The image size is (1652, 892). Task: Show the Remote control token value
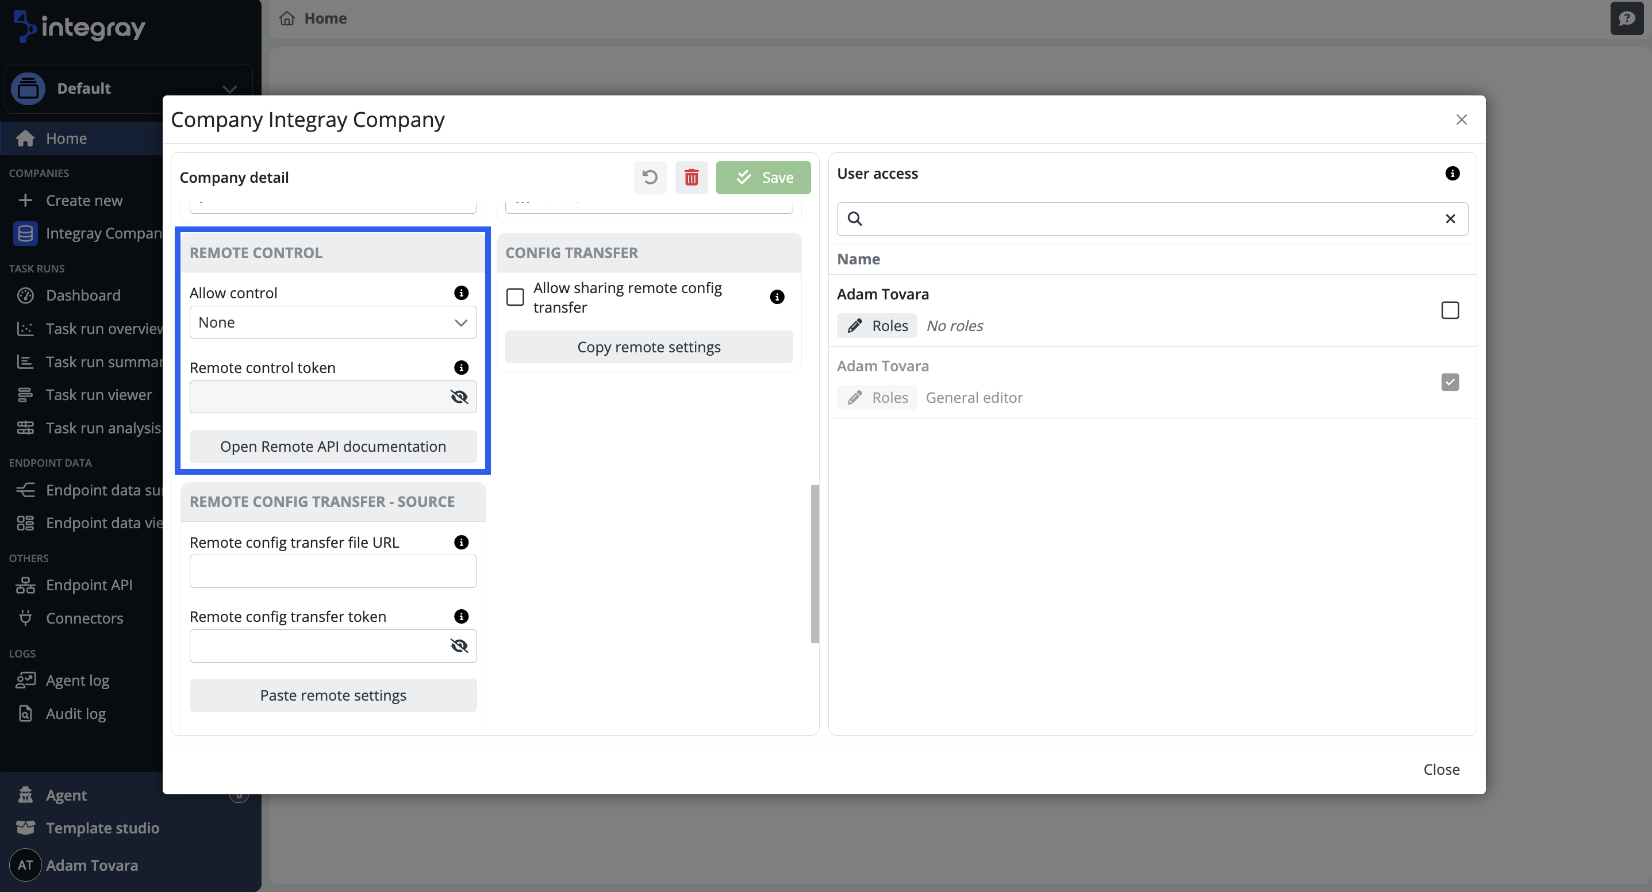pyautogui.click(x=459, y=397)
